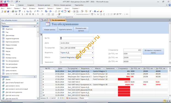
Task: Open the Водитель combo box dropdown
Action: (92, 53)
